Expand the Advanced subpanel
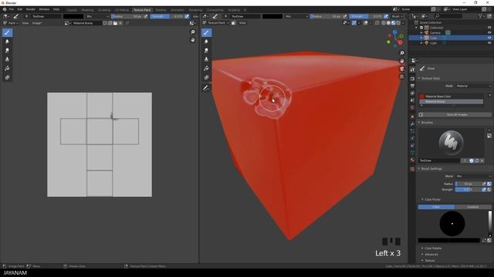This screenshot has width=494, height=277. point(431,255)
